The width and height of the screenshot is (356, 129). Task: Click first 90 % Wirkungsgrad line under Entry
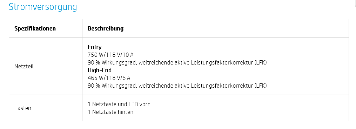[x=177, y=63]
